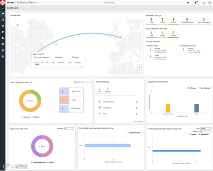This screenshot has width=213, height=171.
Task: Click the More link in New York DC popup
Action: (82, 67)
